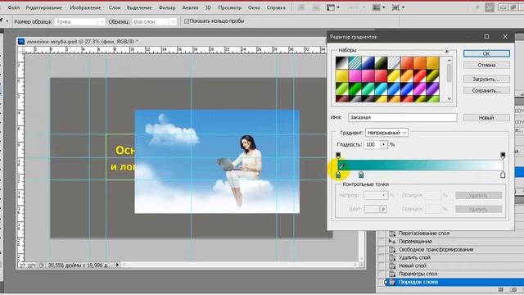Open the Наборы presets flyout menu arrow
This screenshot has height=295, width=524.
click(x=447, y=51)
